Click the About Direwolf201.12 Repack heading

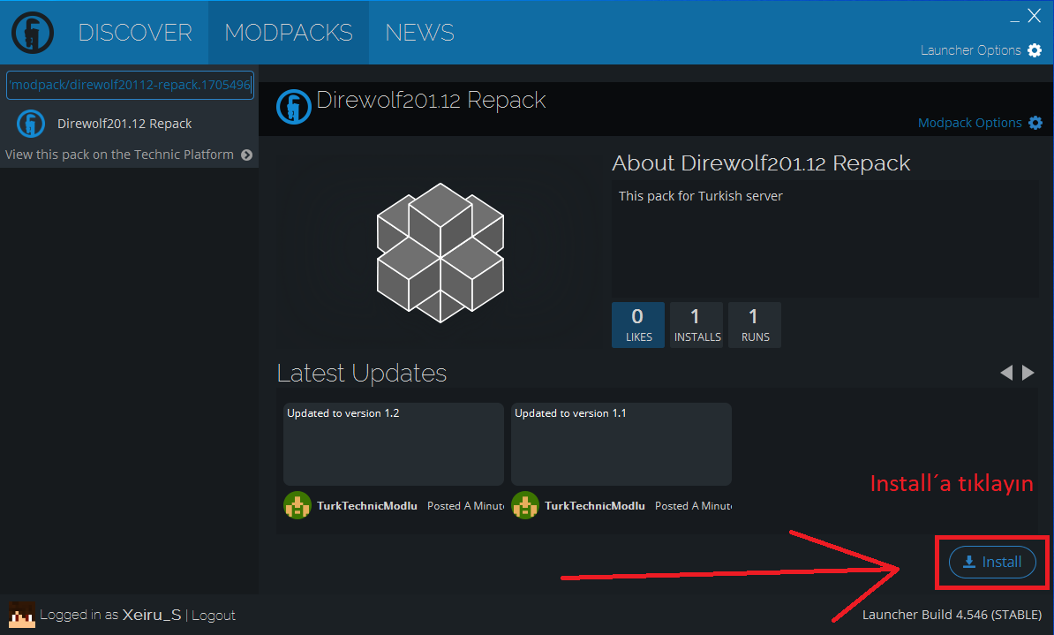pos(761,163)
